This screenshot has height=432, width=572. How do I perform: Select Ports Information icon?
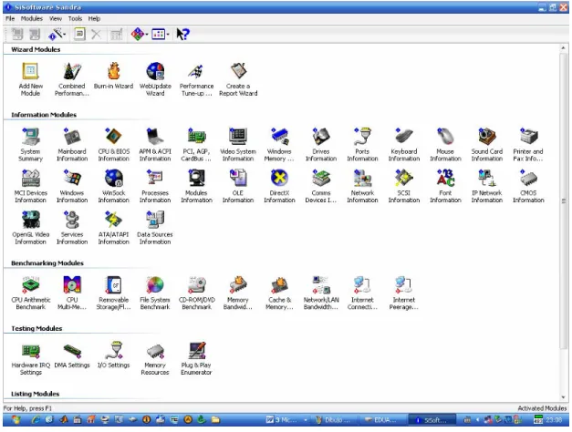click(x=362, y=144)
